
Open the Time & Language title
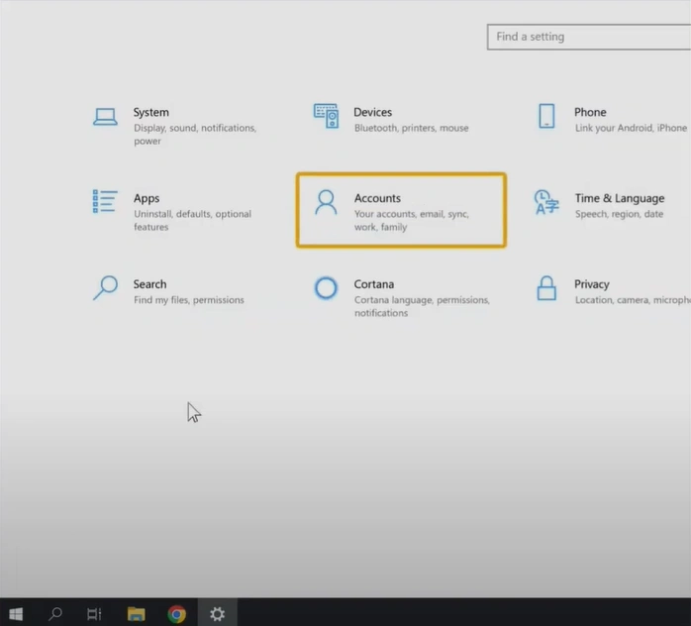[620, 198]
